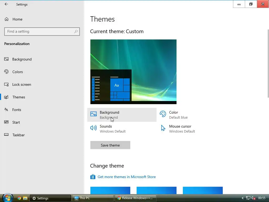This screenshot has height=202, width=269.
Task: Click the Color palette icon in theme options
Action: tap(163, 114)
